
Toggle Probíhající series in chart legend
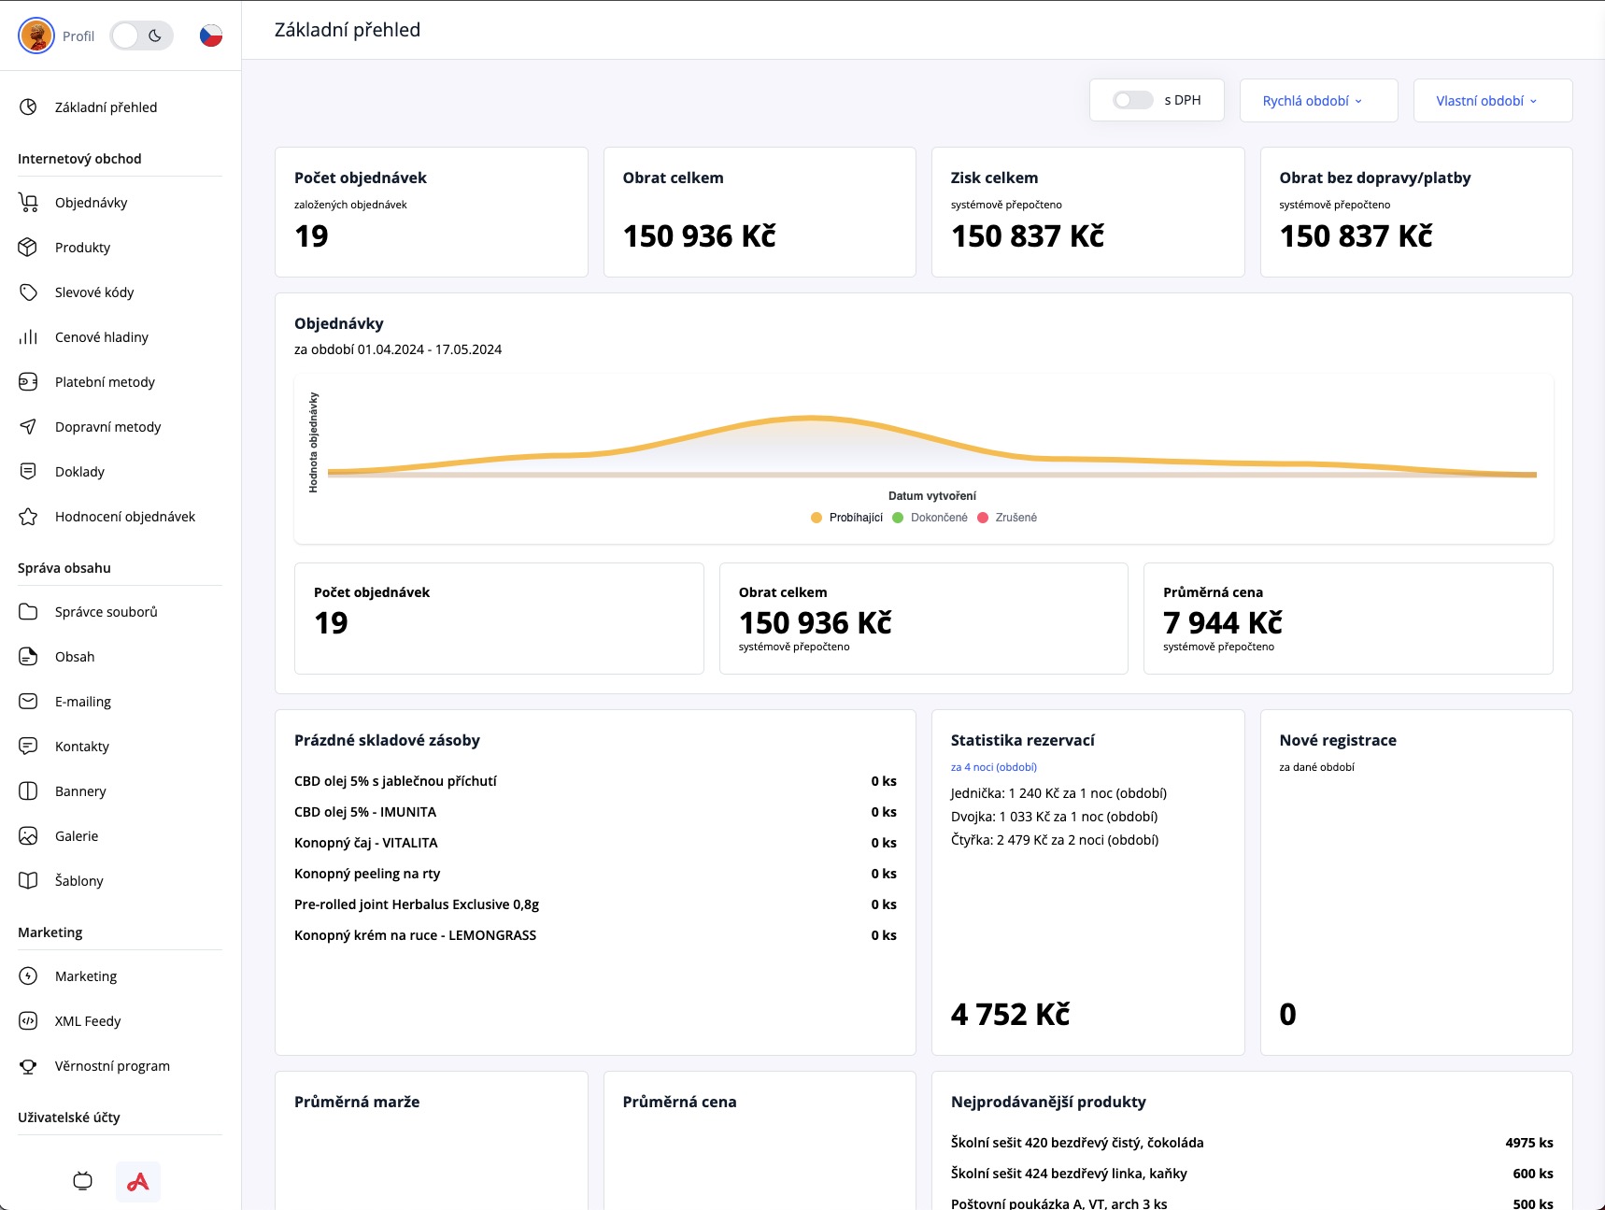[x=846, y=518]
